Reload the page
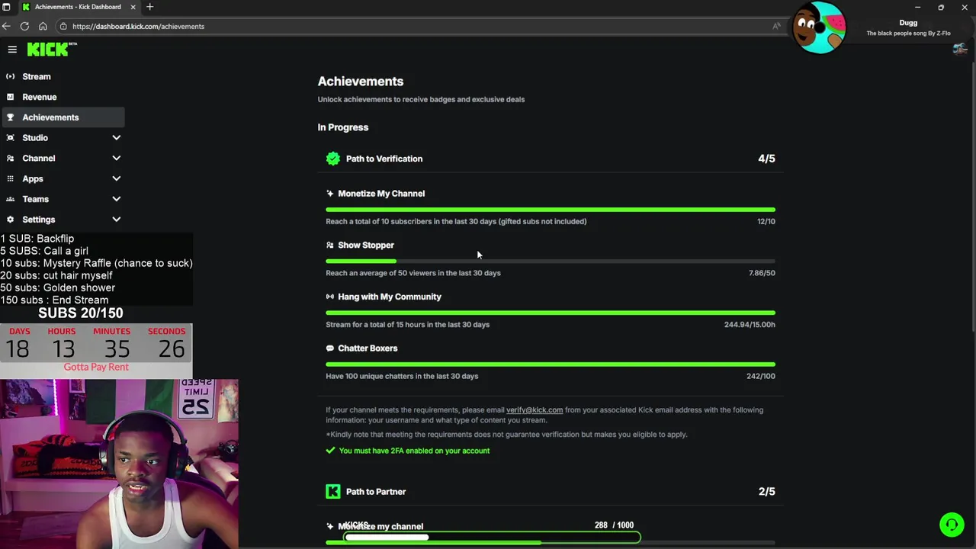The height and width of the screenshot is (549, 976). (x=24, y=26)
